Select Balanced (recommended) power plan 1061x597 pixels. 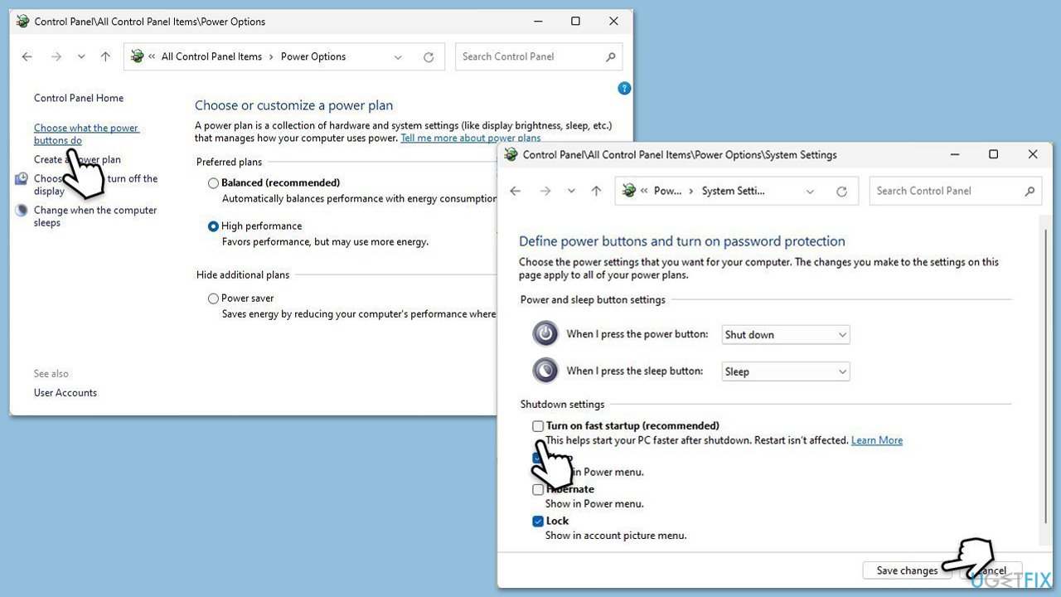pos(214,183)
